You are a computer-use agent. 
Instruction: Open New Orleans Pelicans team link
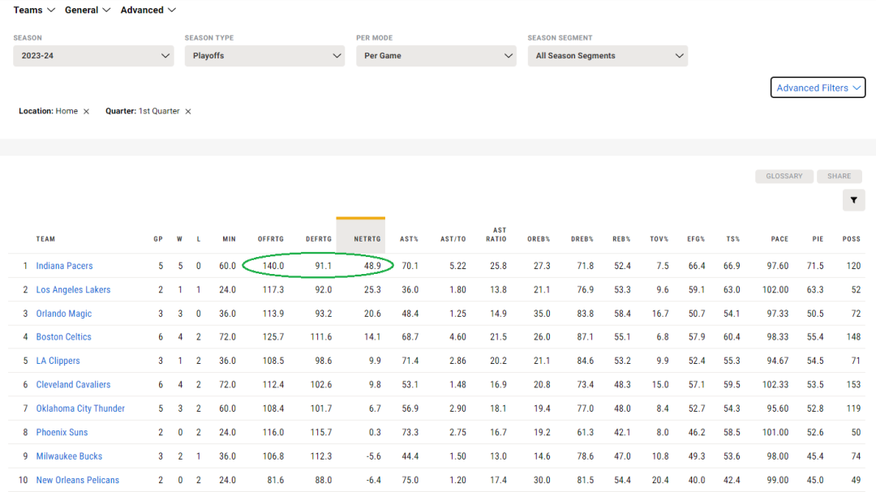[x=78, y=481]
